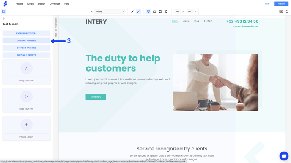Click the canvas width input field

(177, 11)
